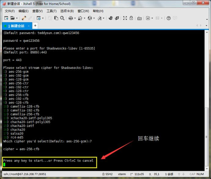Expand the Properties dropdown arrow

[x=43, y=18]
